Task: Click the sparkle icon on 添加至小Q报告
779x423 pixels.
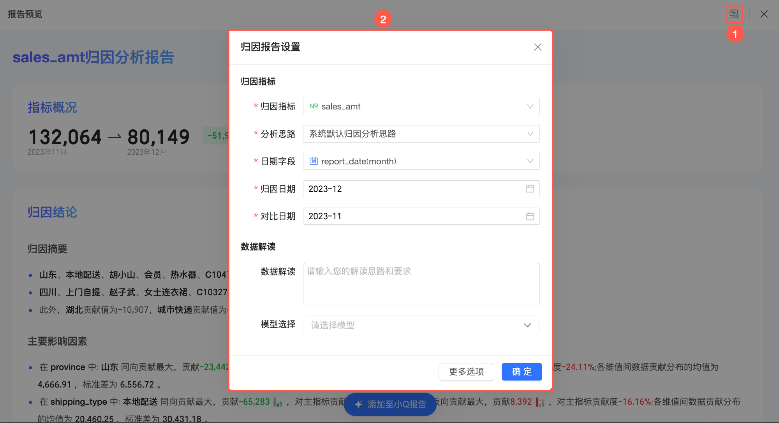Action: pos(358,404)
